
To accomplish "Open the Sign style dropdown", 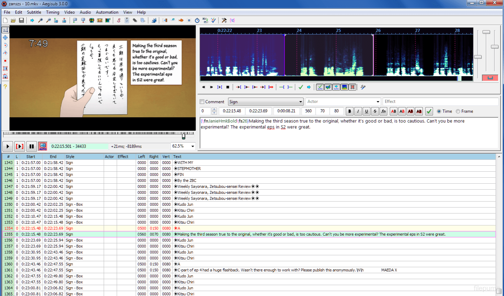I will coord(266,102).
